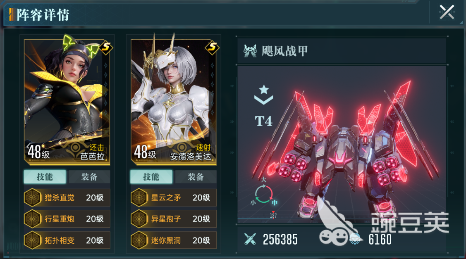The image size is (466, 259).
Task: Click the star rank chevron icon
Action: [x=264, y=95]
